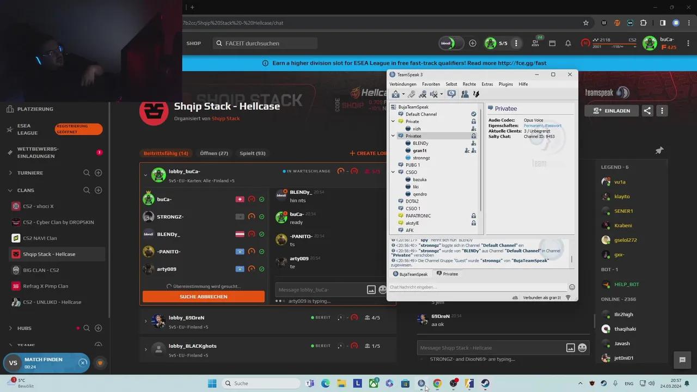
Task: Add new clan with plus icon
Action: coord(99,191)
